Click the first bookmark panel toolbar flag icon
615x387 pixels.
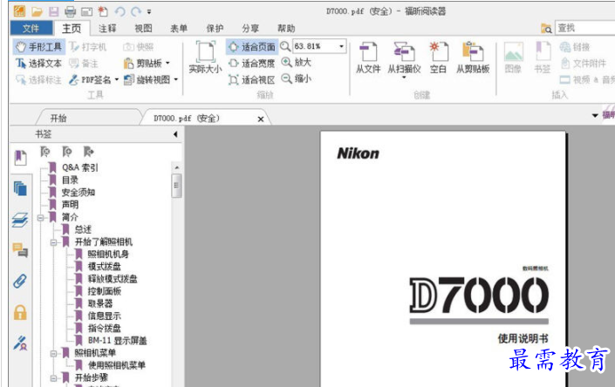click(45, 152)
